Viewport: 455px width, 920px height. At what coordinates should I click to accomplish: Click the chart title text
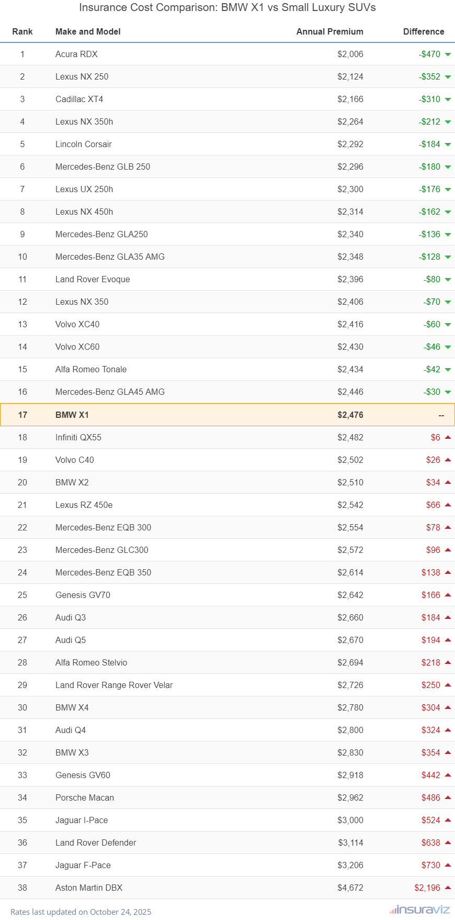click(x=227, y=7)
